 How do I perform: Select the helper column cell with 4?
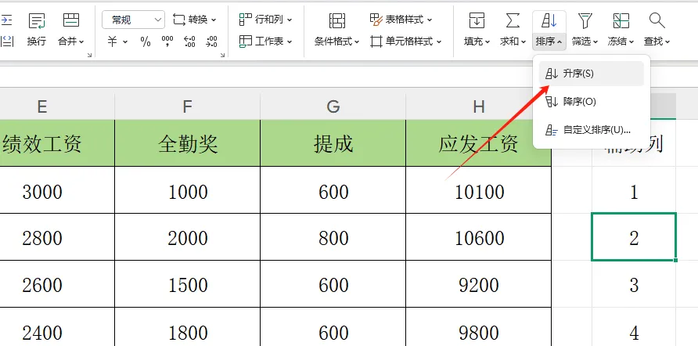(634, 327)
